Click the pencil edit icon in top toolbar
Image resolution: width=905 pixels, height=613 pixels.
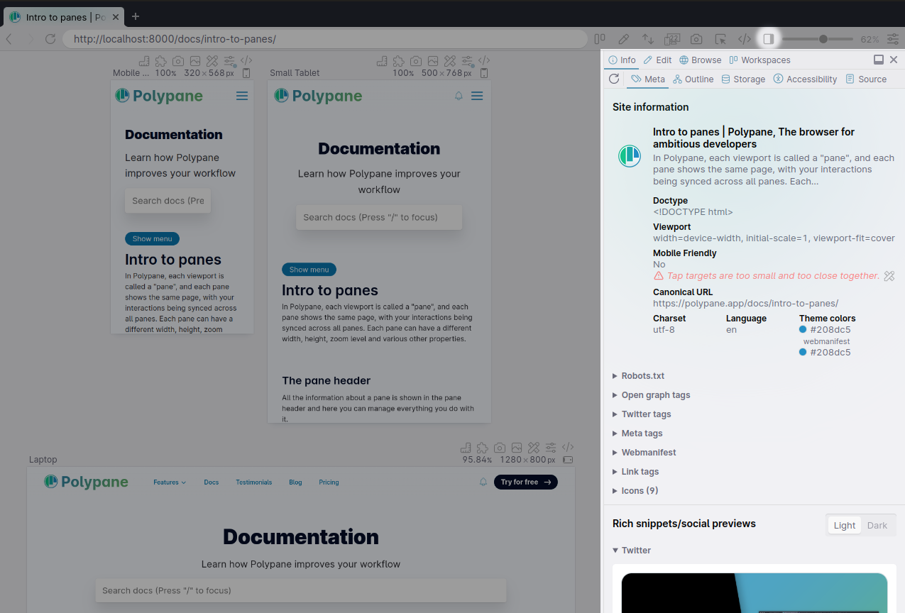pos(624,39)
